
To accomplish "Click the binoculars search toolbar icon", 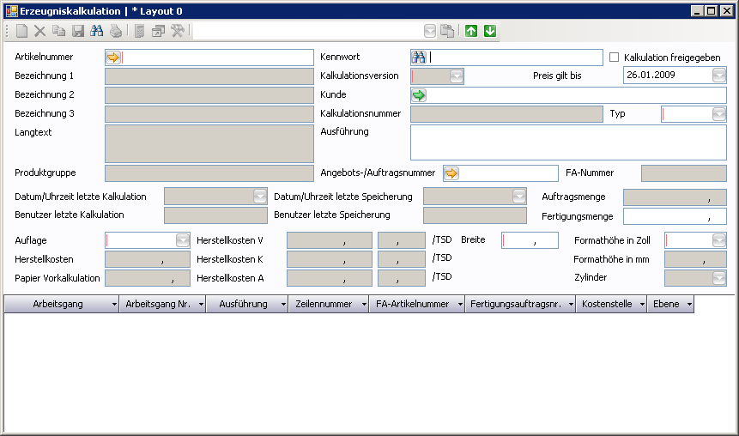I will (97, 31).
